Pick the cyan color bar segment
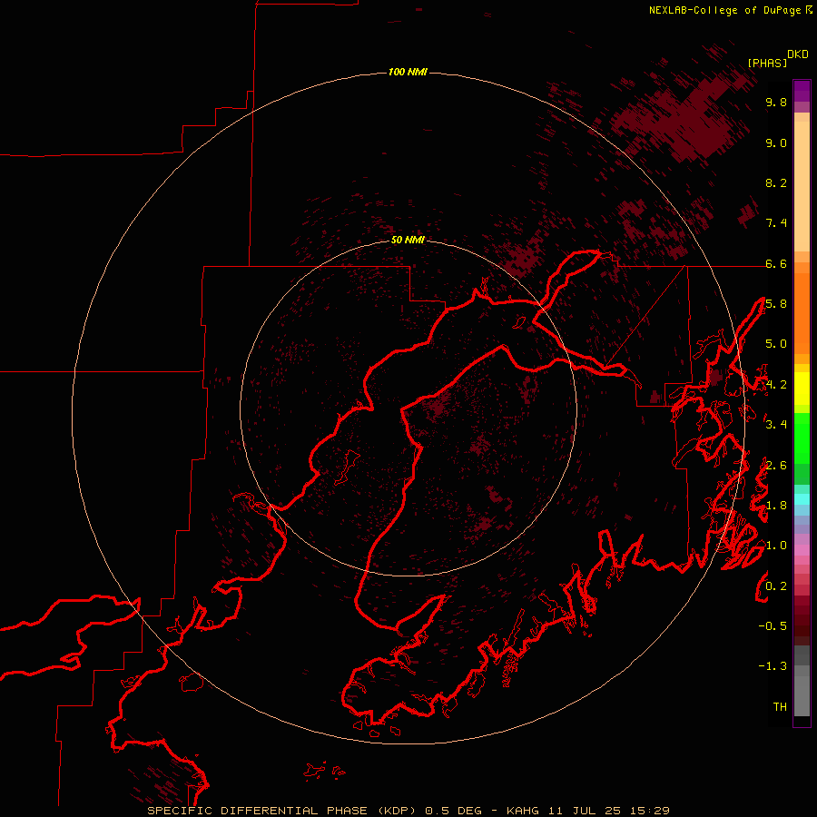817x817 pixels. point(802,499)
